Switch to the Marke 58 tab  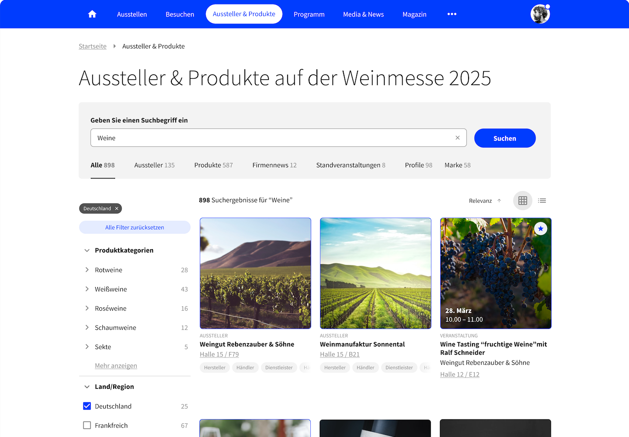coord(458,165)
